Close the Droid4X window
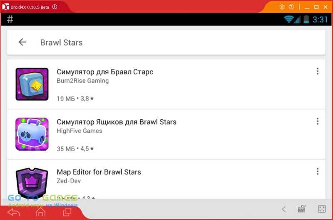The width and height of the screenshot is (333, 220). tap(326, 7)
